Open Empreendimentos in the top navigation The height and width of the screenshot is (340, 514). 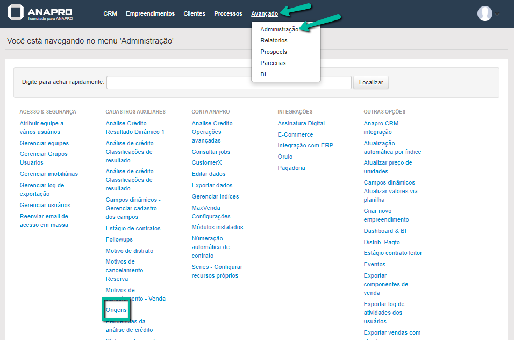click(x=150, y=13)
